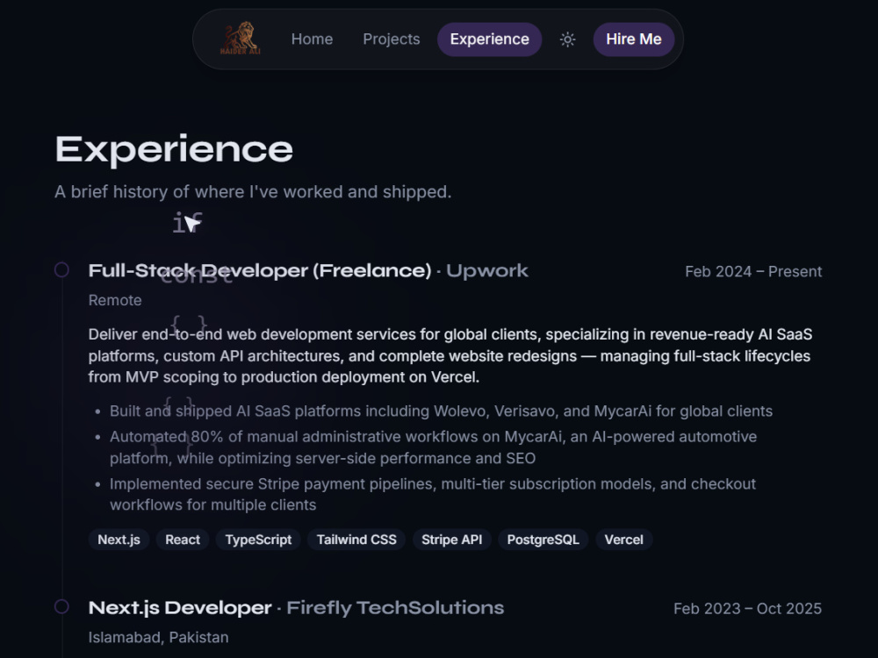The image size is (878, 658).
Task: Click the Experience page heading
Action: (174, 149)
